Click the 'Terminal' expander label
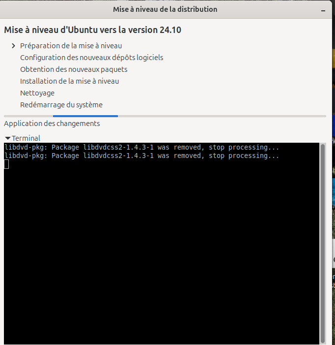The width and height of the screenshot is (335, 345). coord(26,138)
